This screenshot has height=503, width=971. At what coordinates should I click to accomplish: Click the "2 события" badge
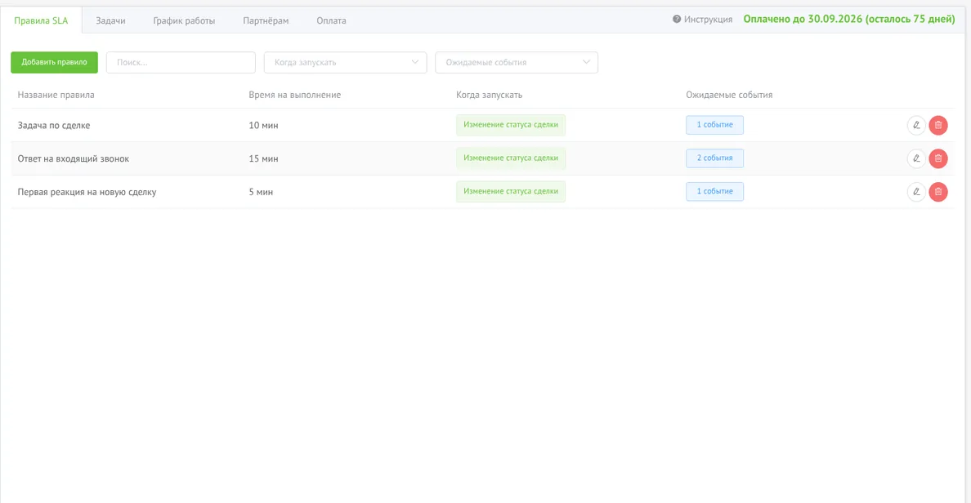pyautogui.click(x=714, y=158)
